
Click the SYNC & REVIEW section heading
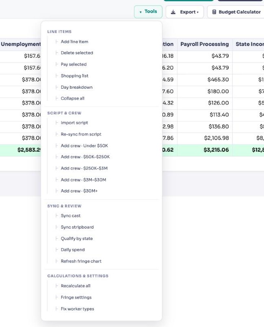pyautogui.click(x=64, y=206)
